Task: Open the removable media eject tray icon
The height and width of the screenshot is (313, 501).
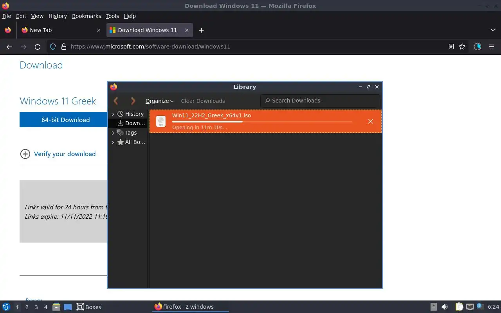Action: pos(433,307)
